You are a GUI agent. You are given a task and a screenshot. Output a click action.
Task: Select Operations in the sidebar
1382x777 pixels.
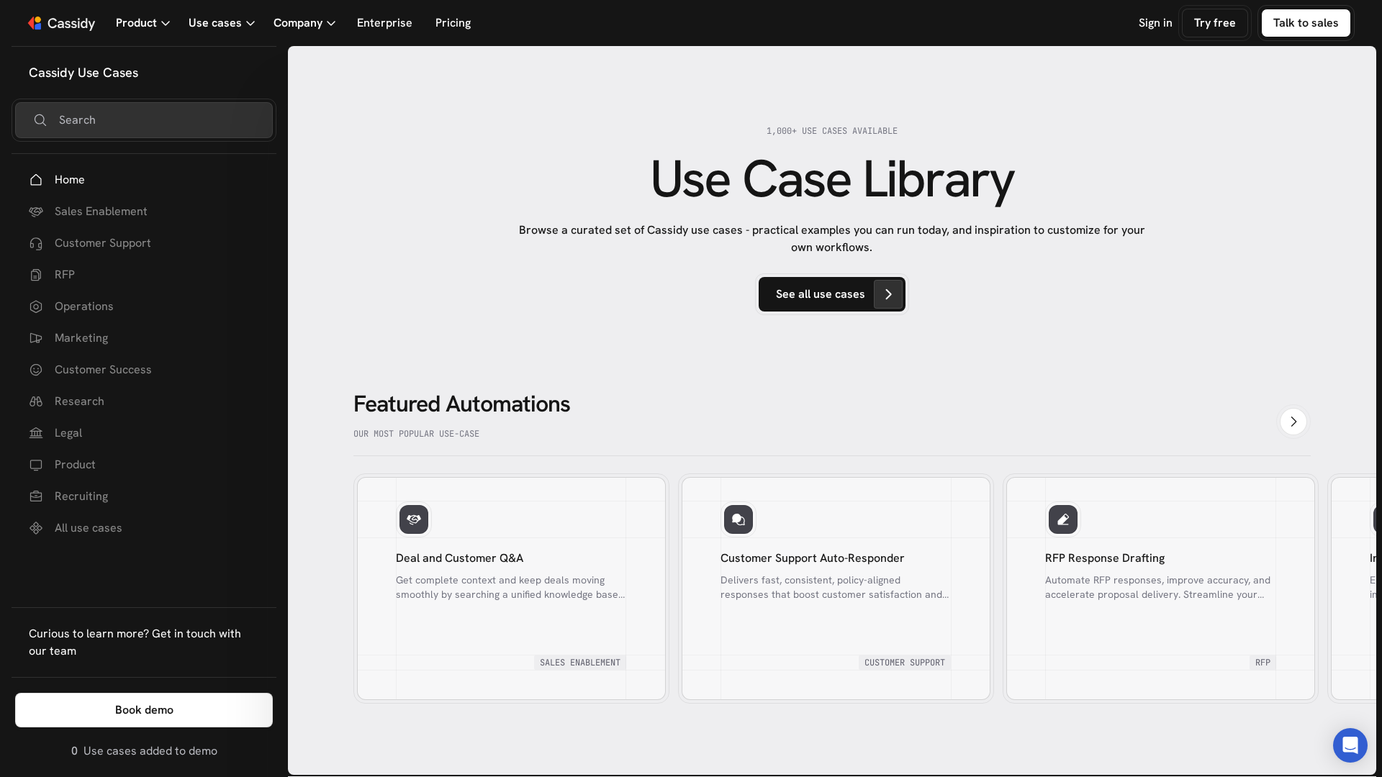click(x=83, y=306)
